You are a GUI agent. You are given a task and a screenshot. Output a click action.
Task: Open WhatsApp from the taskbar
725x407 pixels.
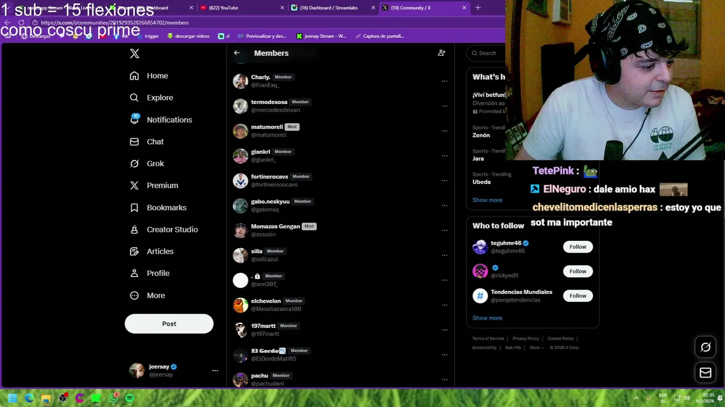(113, 399)
